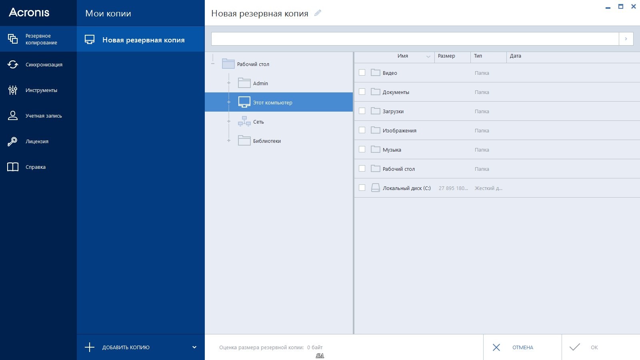
Task: Expand the Этот компьютер tree node
Action: [229, 102]
